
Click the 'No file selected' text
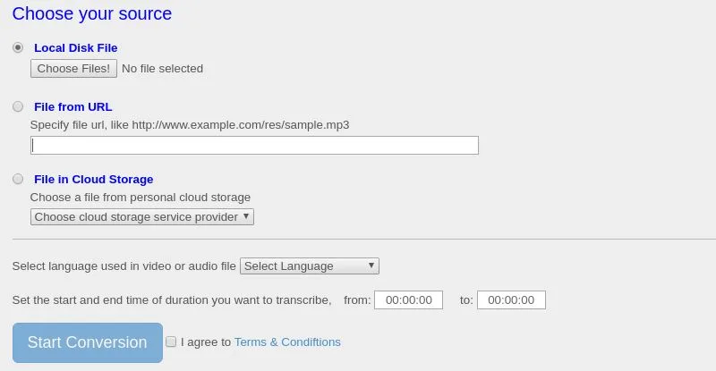click(x=162, y=68)
